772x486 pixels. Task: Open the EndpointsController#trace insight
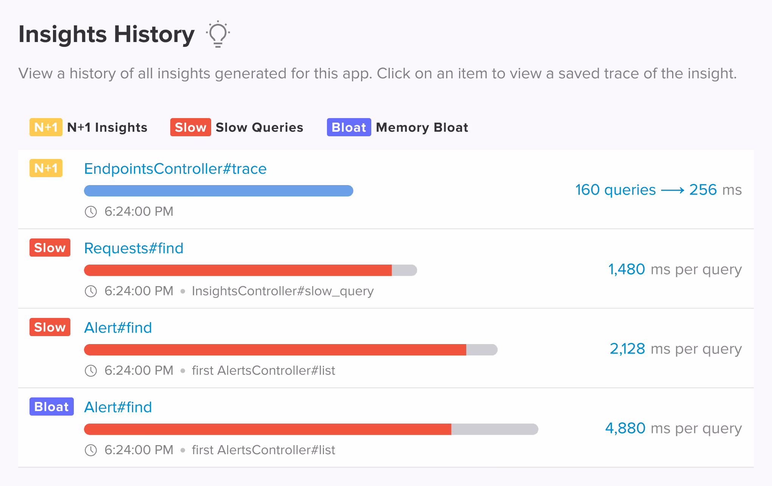click(x=175, y=169)
